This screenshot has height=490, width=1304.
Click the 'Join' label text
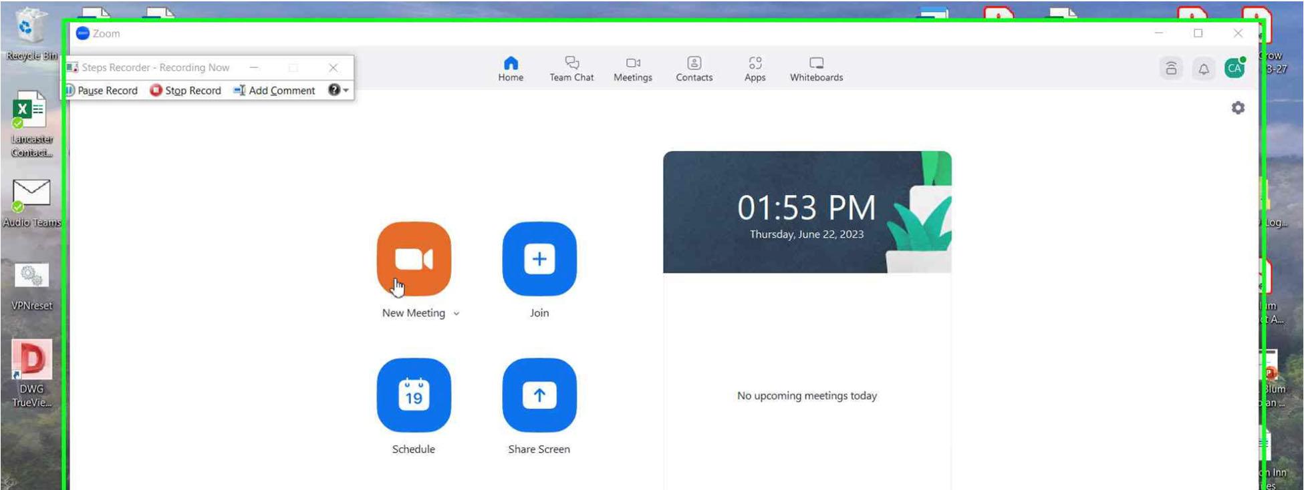coord(539,313)
